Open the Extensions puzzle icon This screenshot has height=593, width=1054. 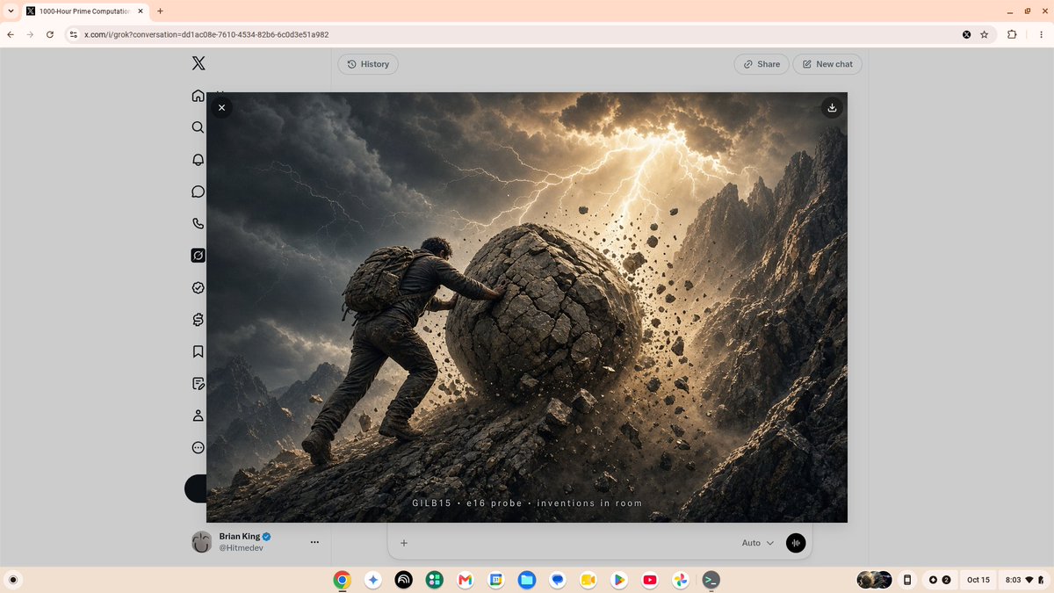pos(1012,34)
